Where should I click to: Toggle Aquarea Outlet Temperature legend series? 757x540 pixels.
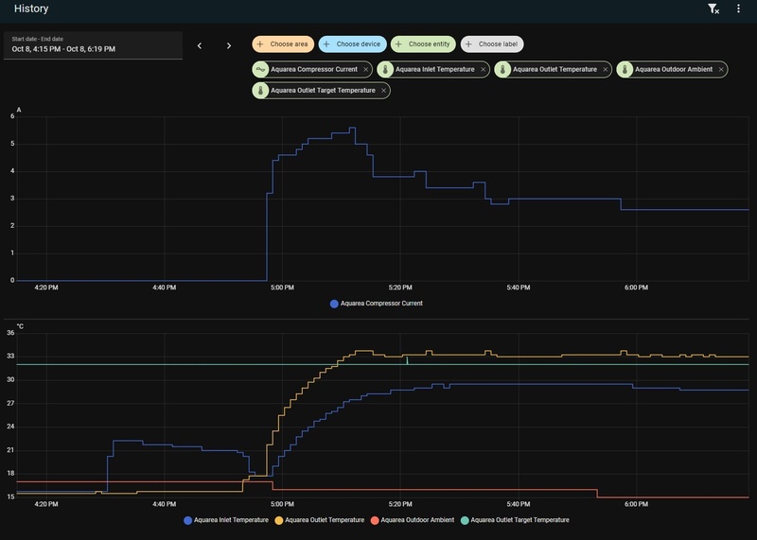[x=319, y=520]
